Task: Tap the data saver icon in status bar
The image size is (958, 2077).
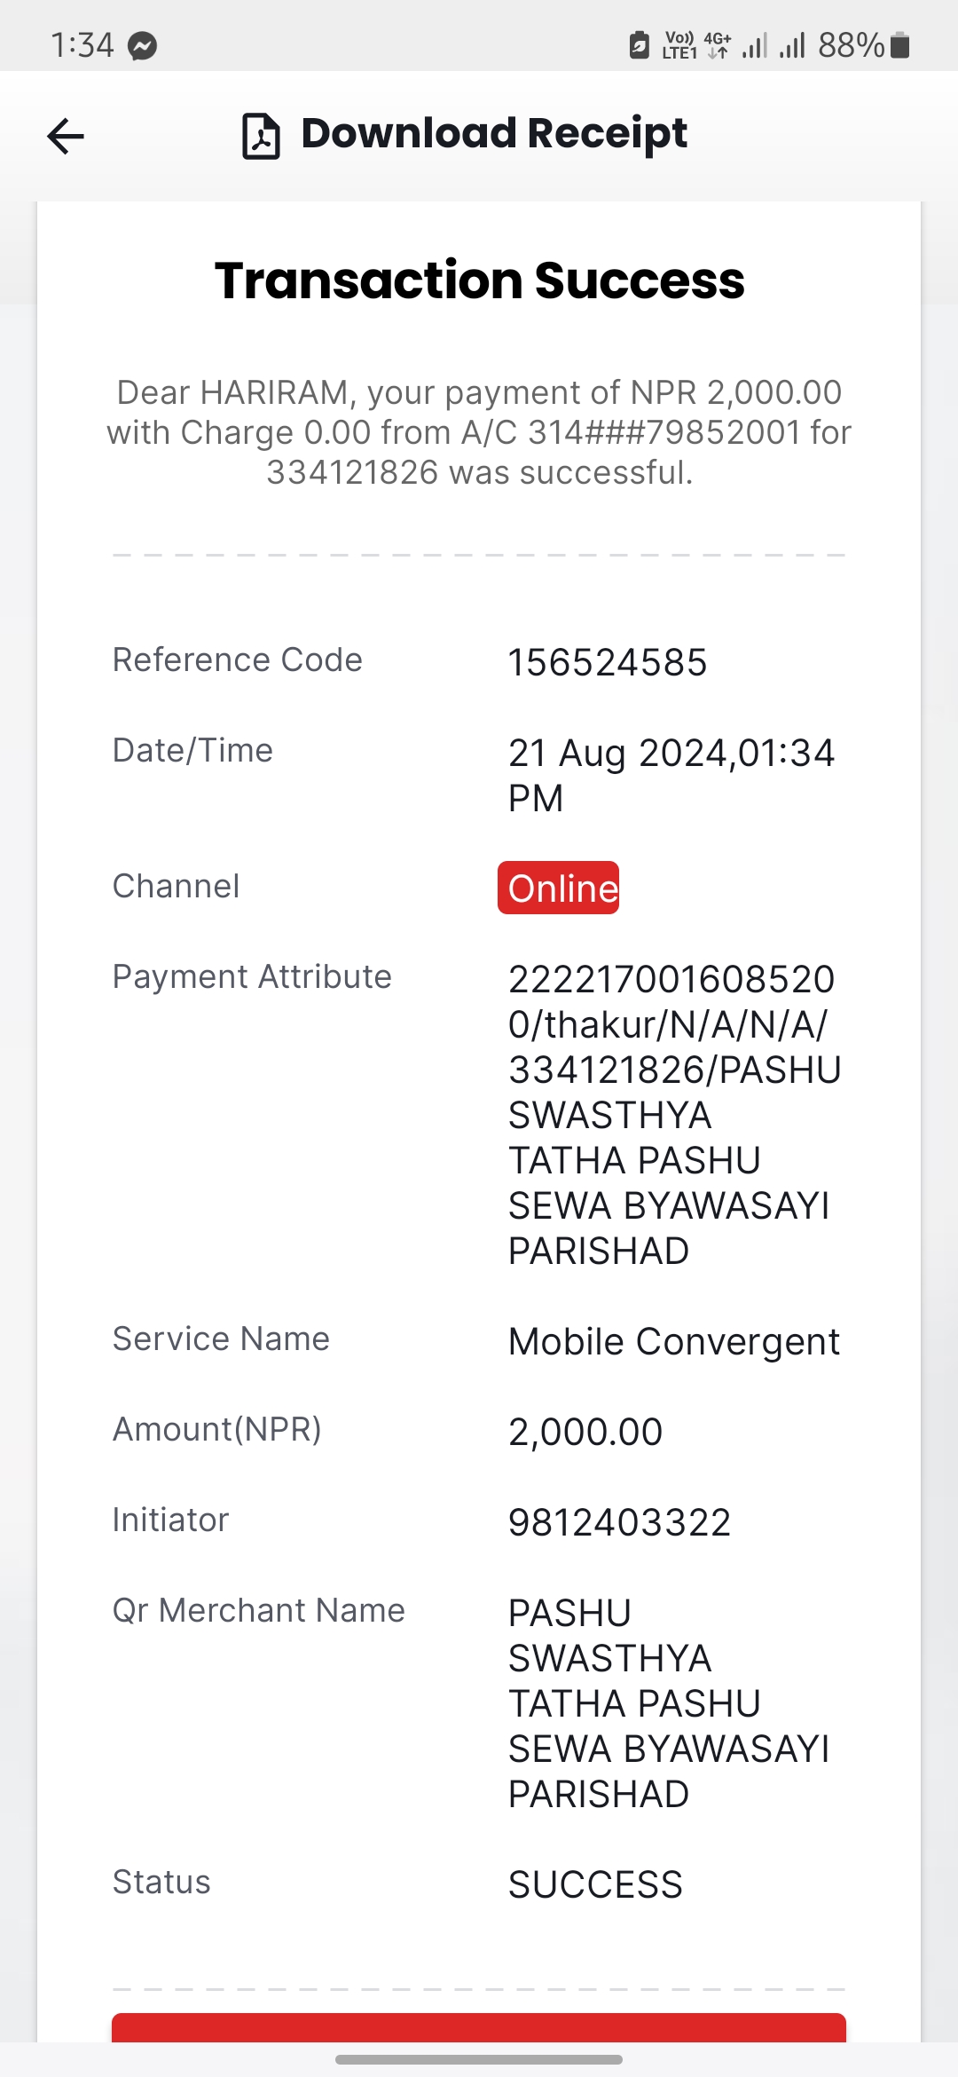Action: click(x=639, y=44)
